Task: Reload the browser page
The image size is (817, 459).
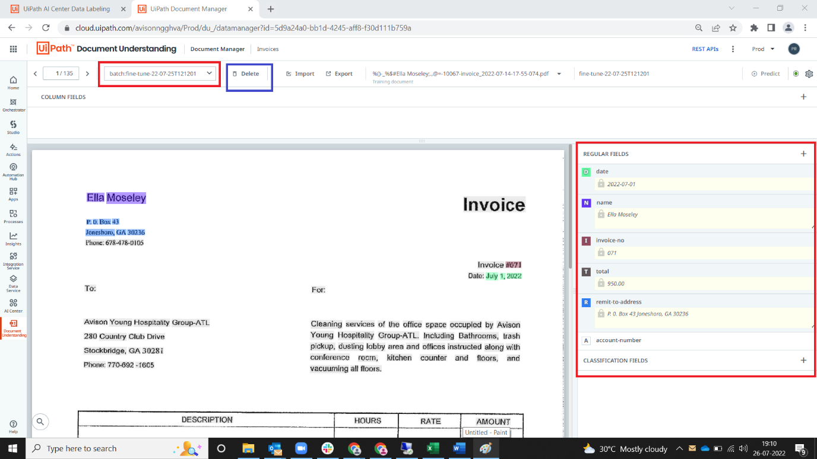Action: point(46,28)
